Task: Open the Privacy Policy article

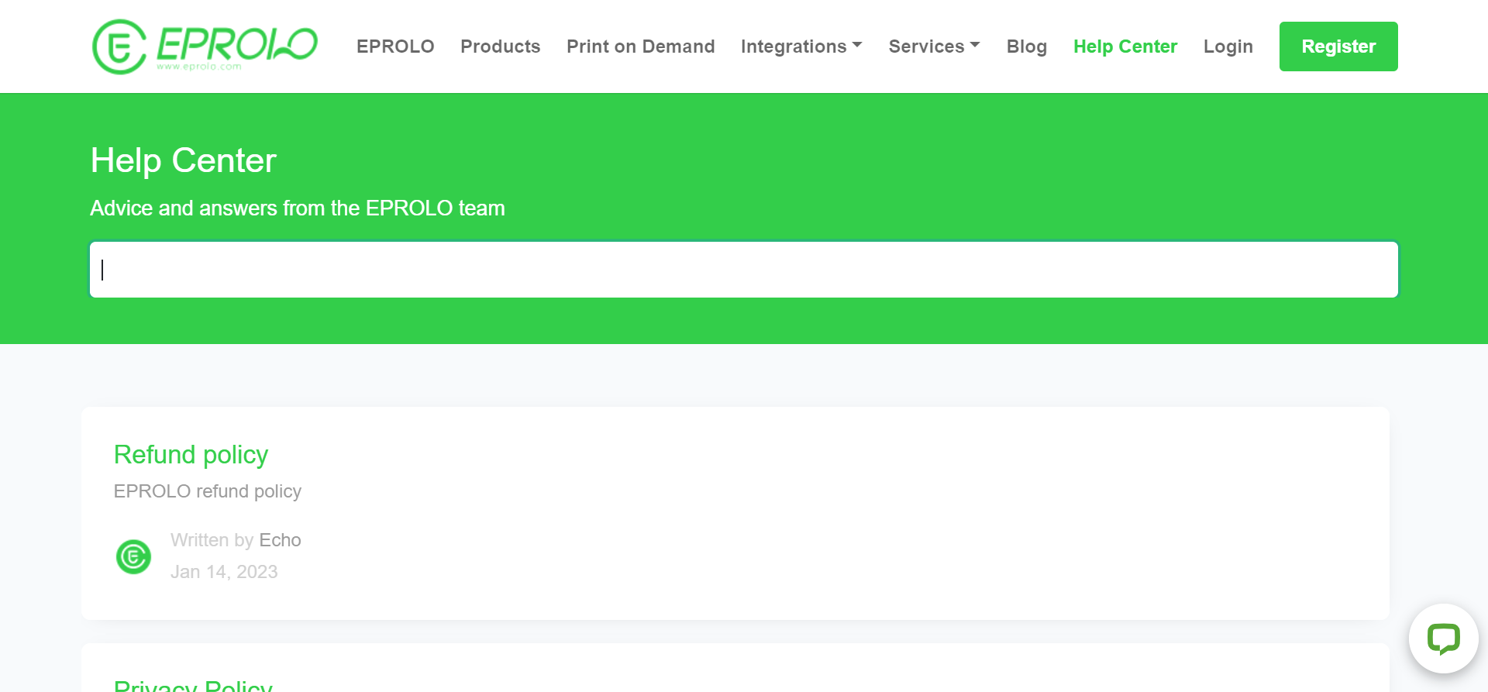Action: 193,685
